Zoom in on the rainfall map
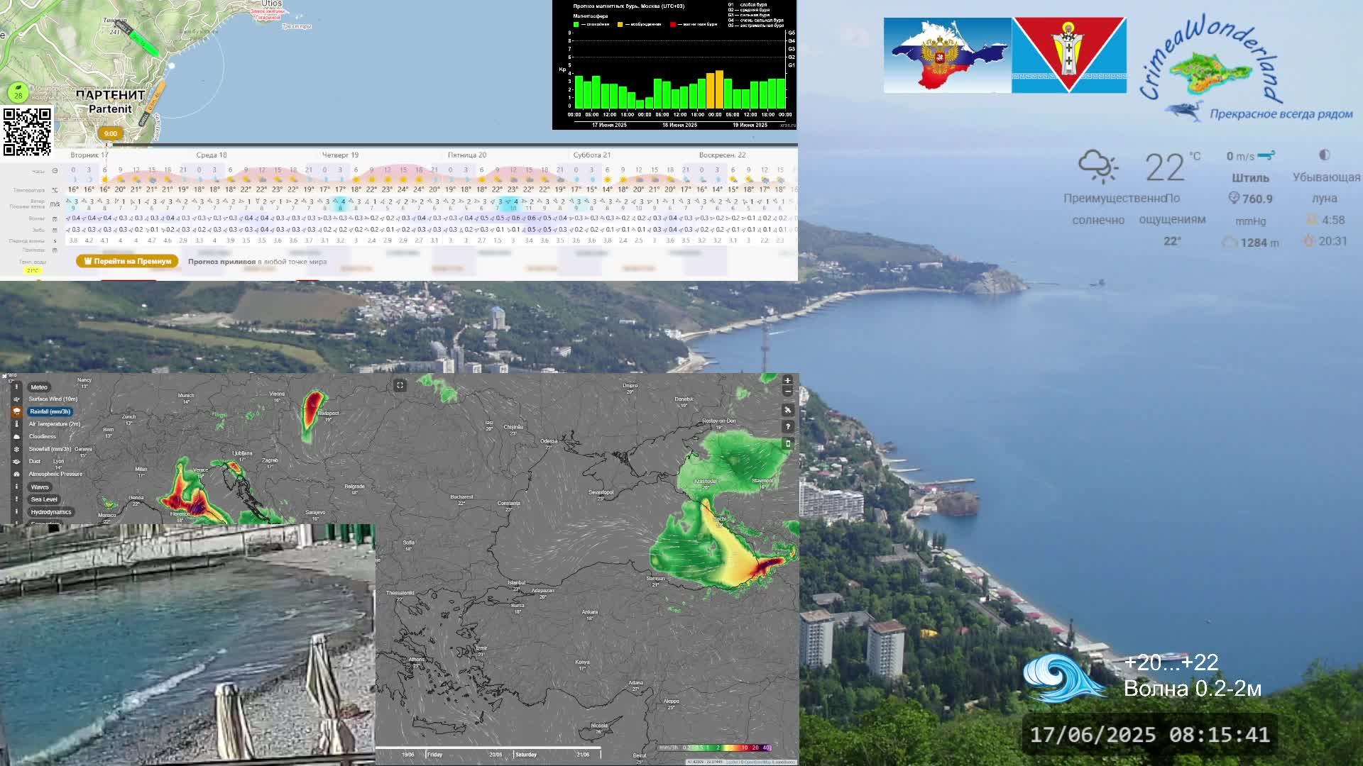This screenshot has height=766, width=1363. [787, 381]
